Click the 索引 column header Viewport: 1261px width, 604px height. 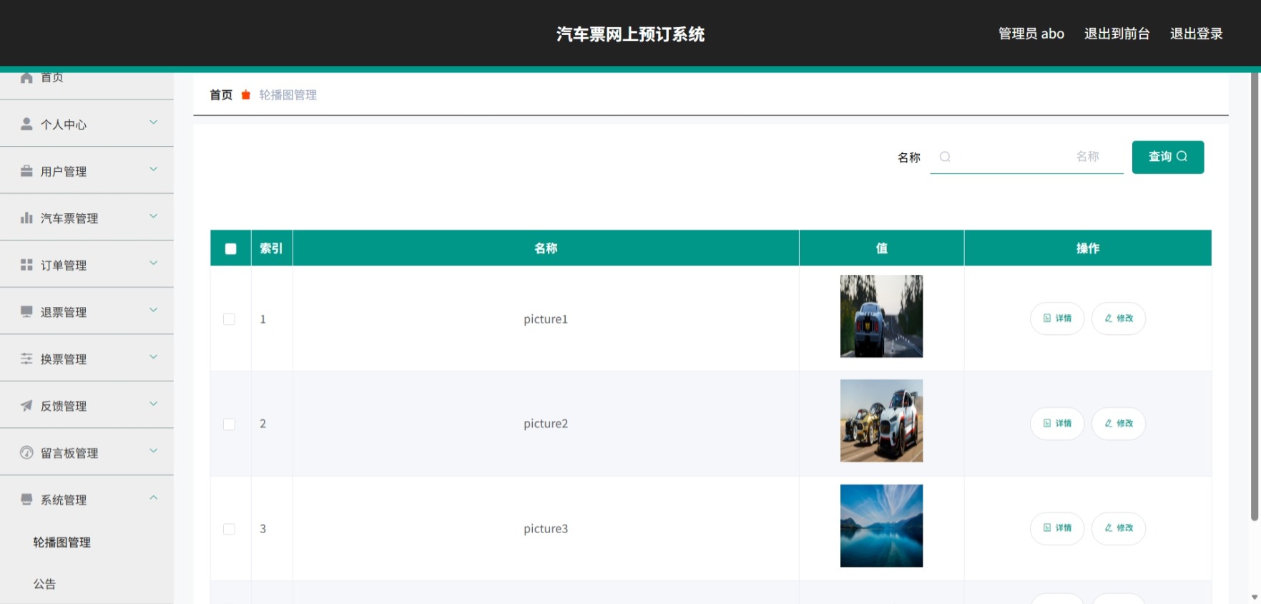tap(271, 248)
